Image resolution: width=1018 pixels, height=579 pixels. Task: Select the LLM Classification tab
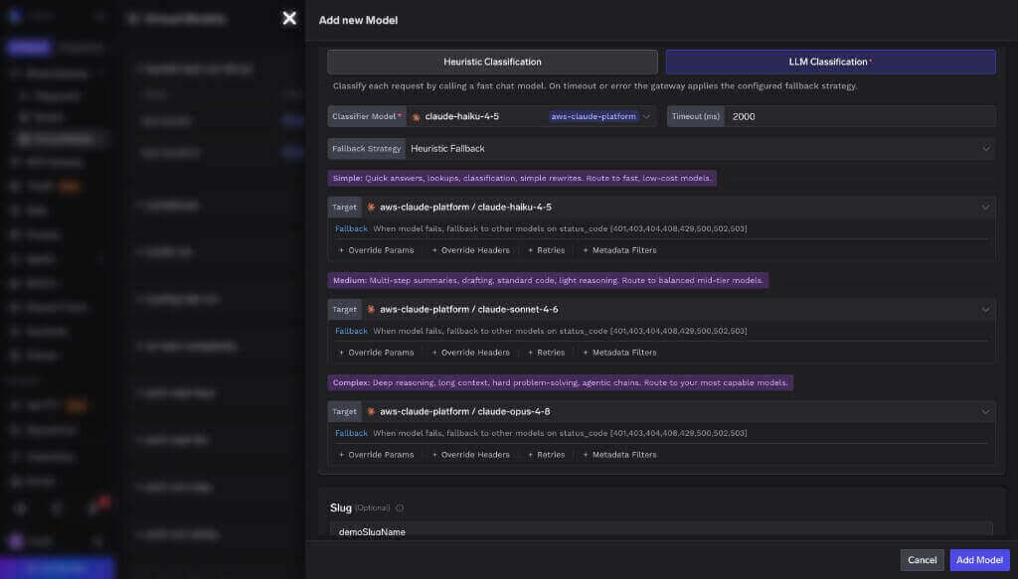830,62
